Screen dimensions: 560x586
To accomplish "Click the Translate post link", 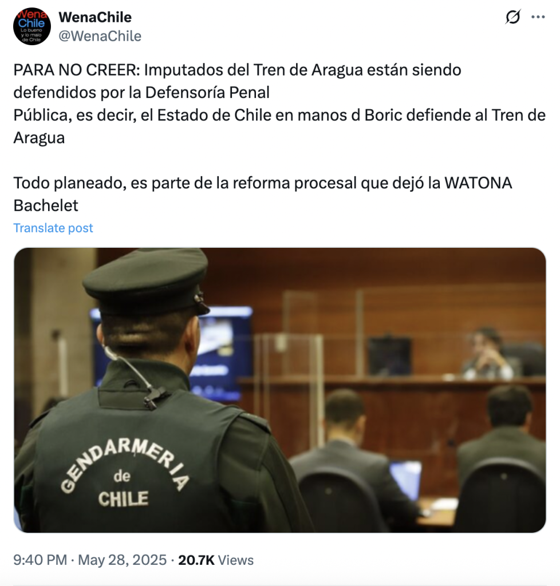I will pos(53,228).
